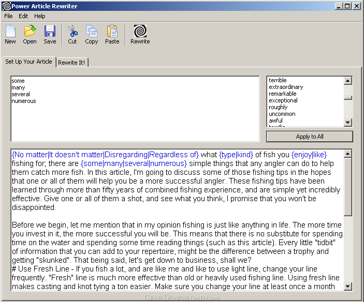Screen dimensions: 364x302
Task: Select 'terrible' in the synonym list
Action: [x=278, y=80]
